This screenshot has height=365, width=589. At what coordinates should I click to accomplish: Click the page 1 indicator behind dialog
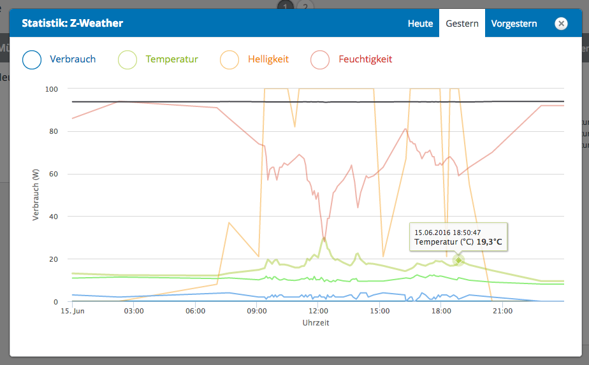tap(286, 6)
